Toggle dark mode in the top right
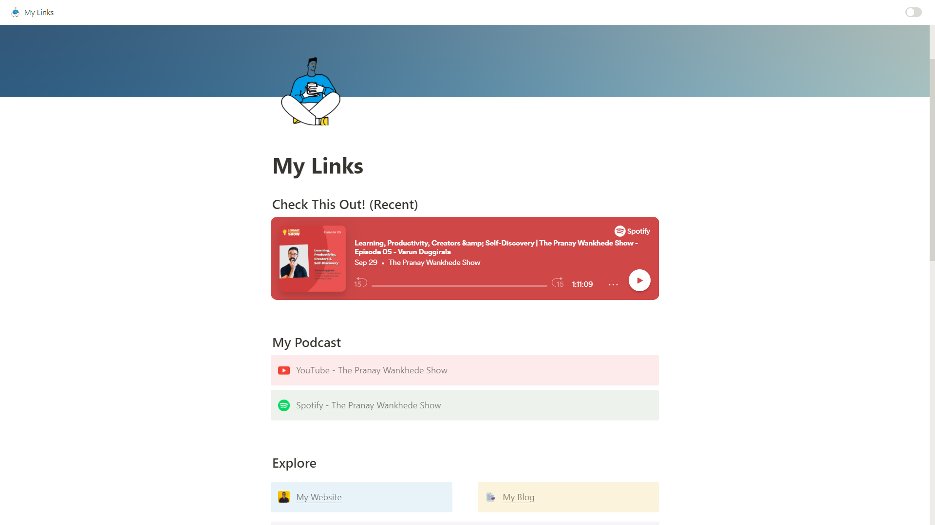This screenshot has height=525, width=935. pos(913,12)
